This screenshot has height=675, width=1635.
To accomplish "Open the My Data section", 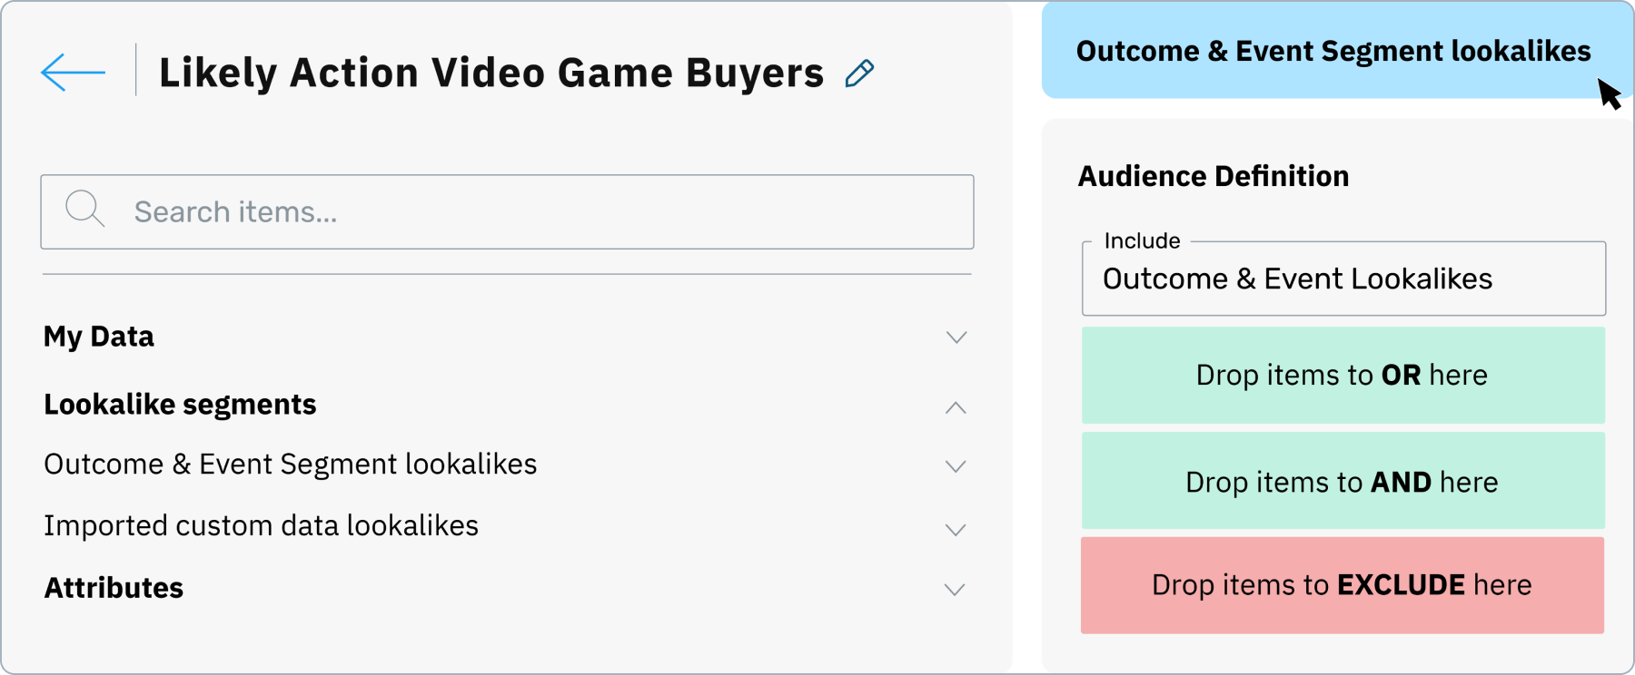I will tap(99, 337).
